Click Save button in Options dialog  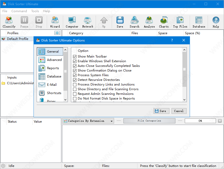tap(161, 111)
